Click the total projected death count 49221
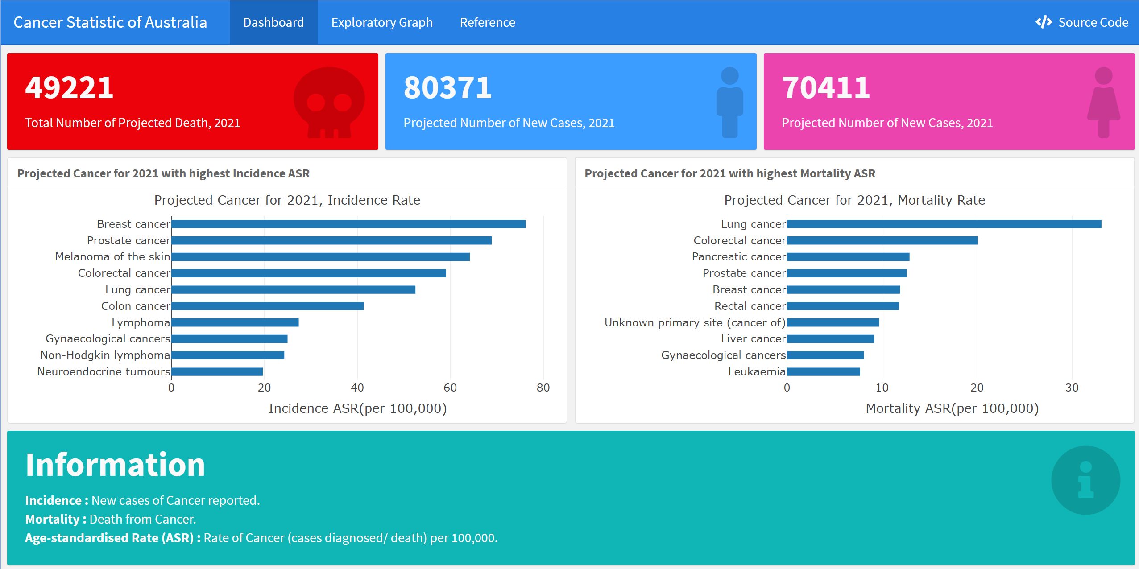1139x569 pixels. coord(69,87)
